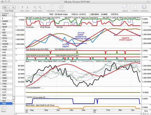Open the Templates toolbar icon
The height and width of the screenshot is (115, 151).
[x=61, y=7]
